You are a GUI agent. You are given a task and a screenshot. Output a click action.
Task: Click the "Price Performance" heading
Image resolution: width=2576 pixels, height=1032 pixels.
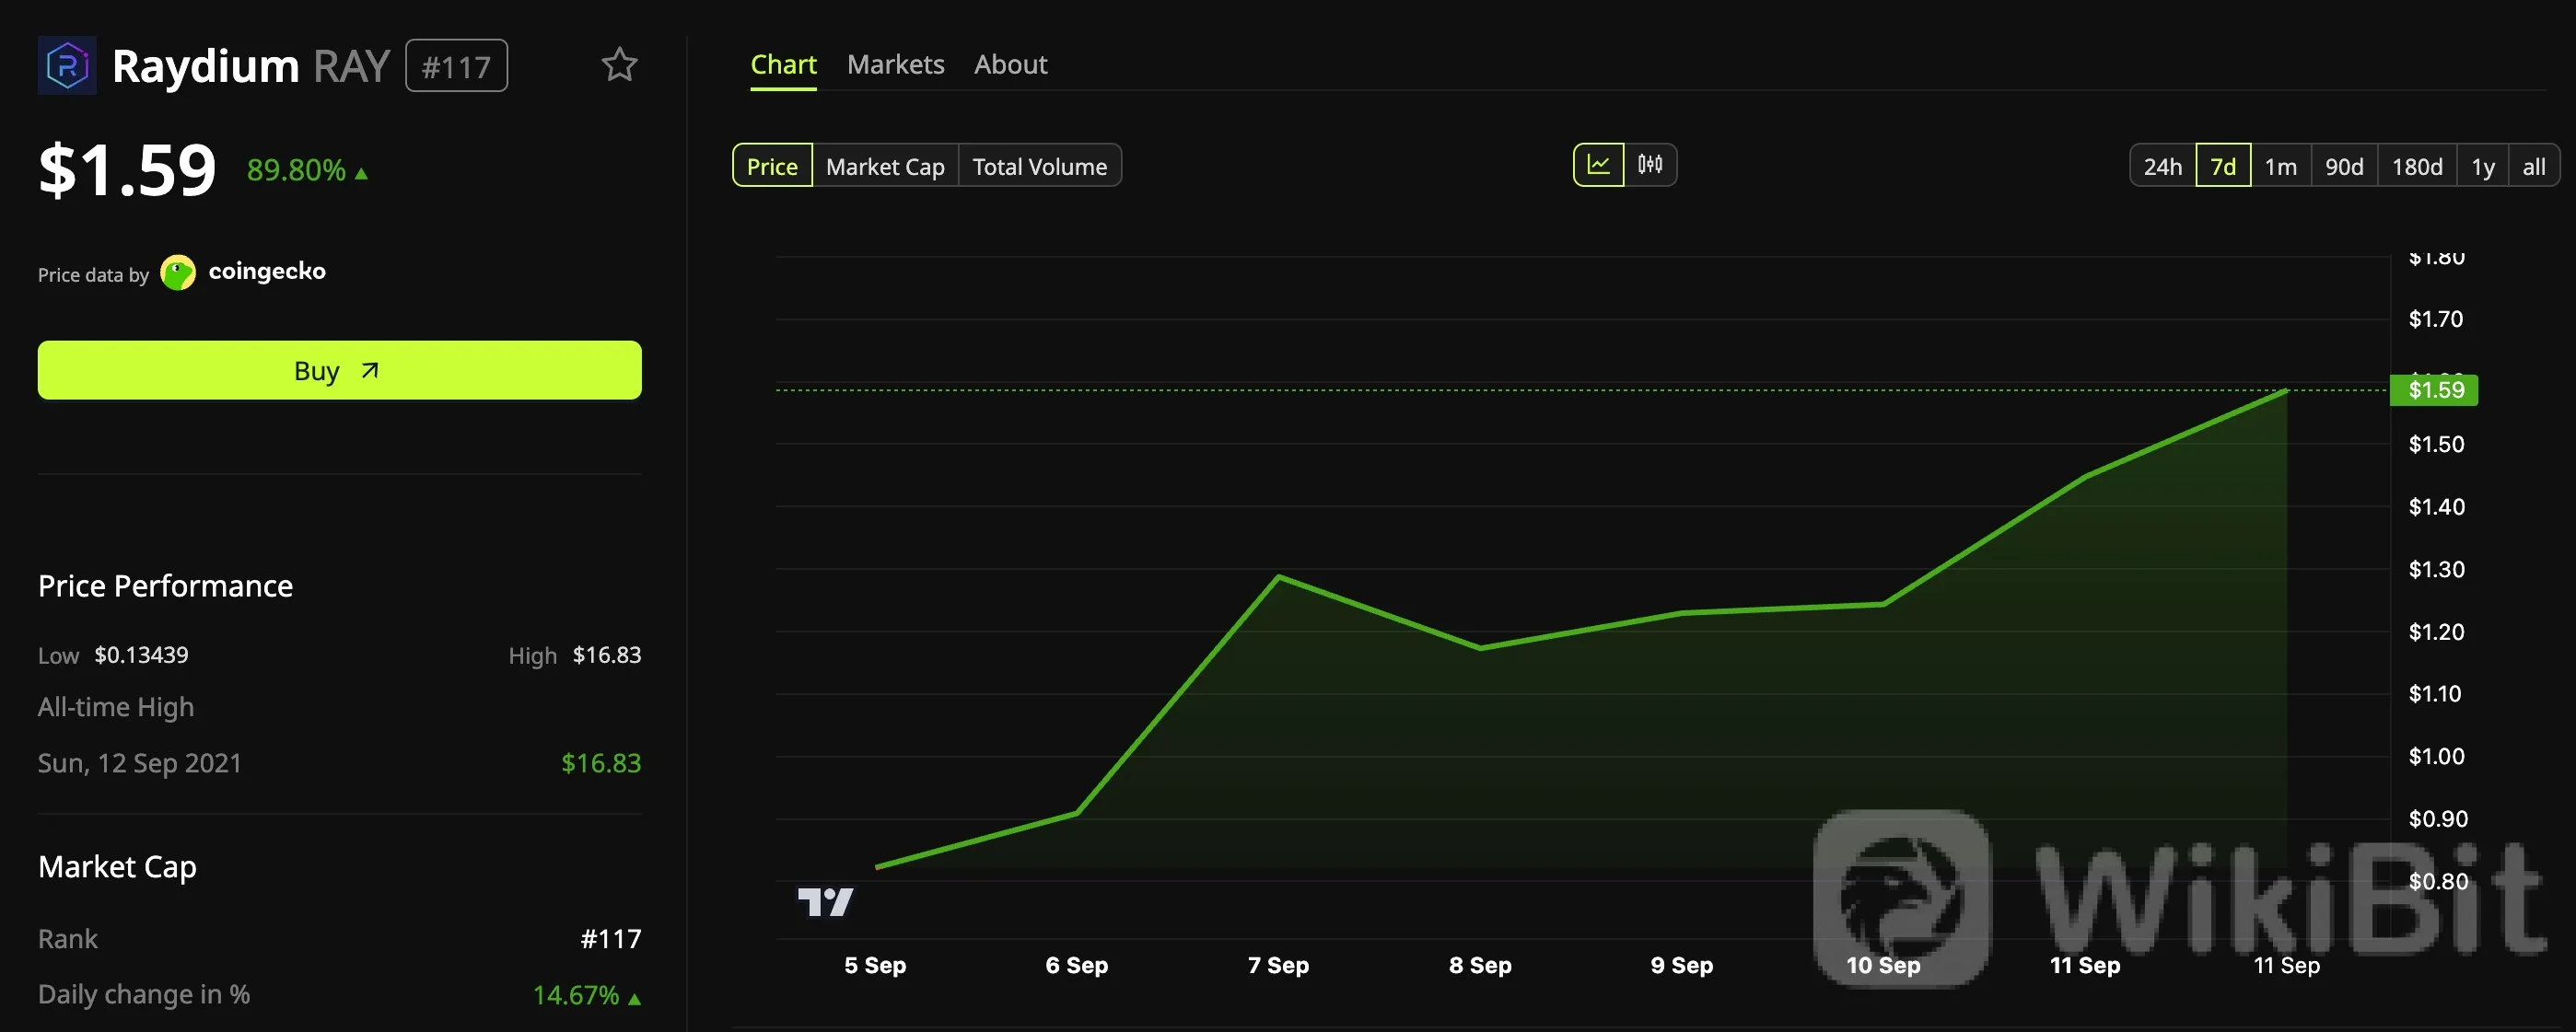[x=165, y=586]
